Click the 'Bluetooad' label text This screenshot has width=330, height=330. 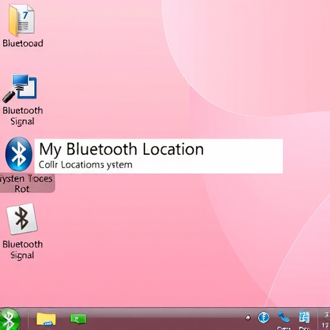pos(23,43)
